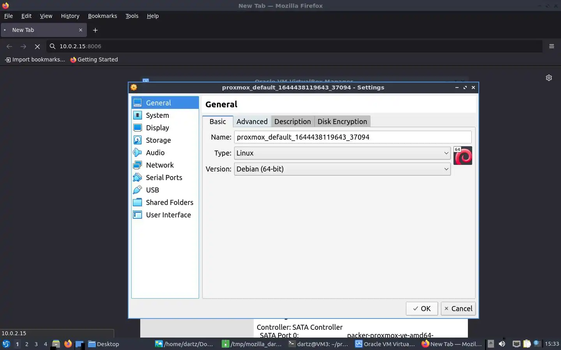Open the Display settings category
This screenshot has width=561, height=350.
click(165, 128)
